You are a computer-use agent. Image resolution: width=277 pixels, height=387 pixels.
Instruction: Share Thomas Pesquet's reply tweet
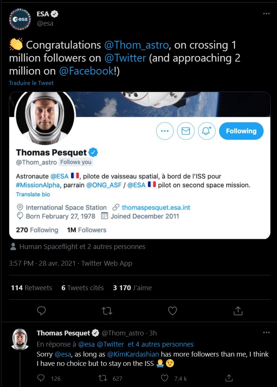(x=229, y=378)
